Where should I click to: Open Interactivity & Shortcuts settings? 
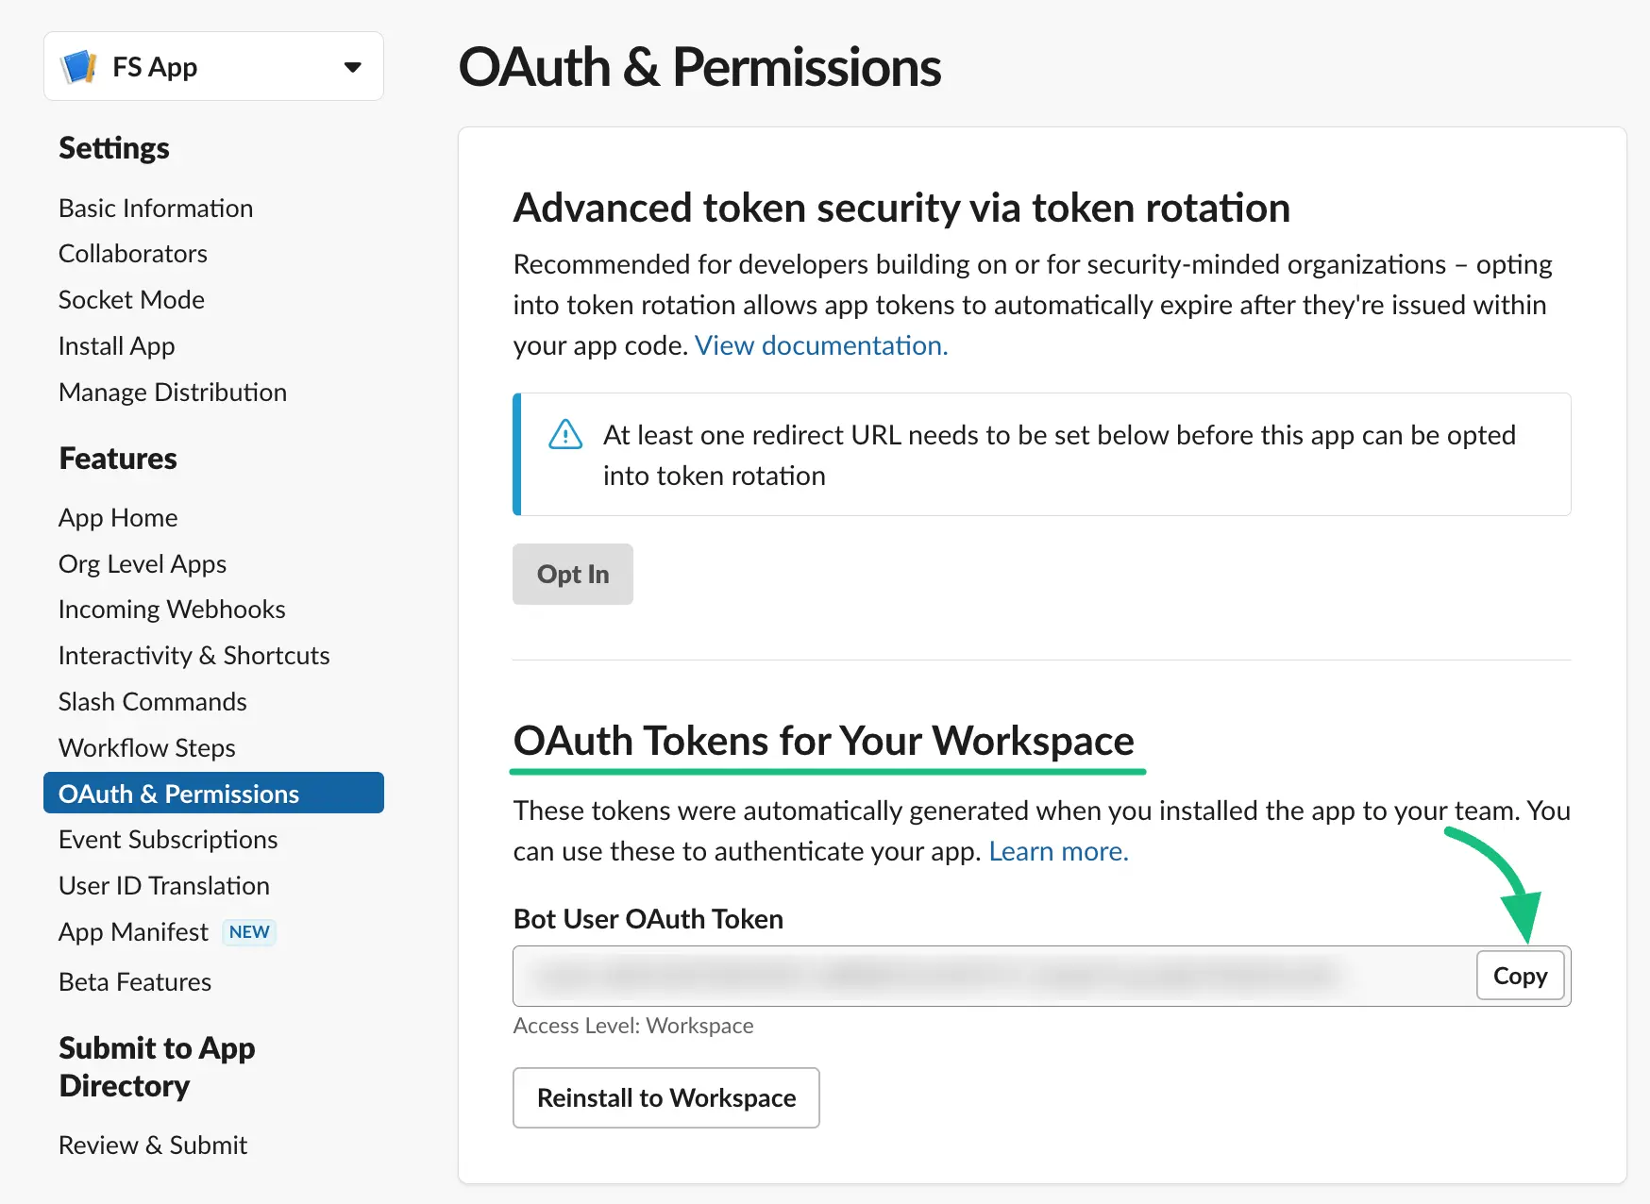pyautogui.click(x=194, y=655)
